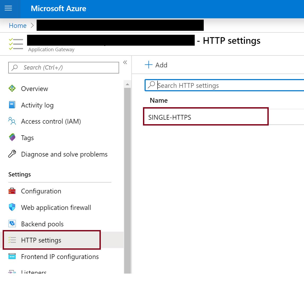Click the Add button label
Image resolution: width=304 pixels, height=307 pixels.
(161, 65)
